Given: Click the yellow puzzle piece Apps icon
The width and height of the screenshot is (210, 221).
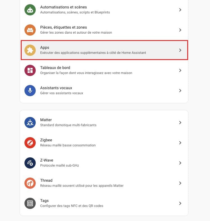Looking at the screenshot, I should click(x=30, y=50).
